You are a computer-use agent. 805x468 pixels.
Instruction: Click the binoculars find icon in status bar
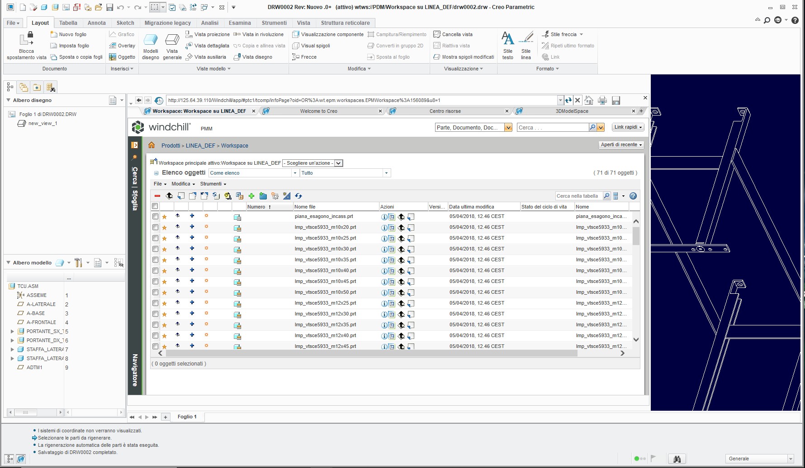[677, 459]
